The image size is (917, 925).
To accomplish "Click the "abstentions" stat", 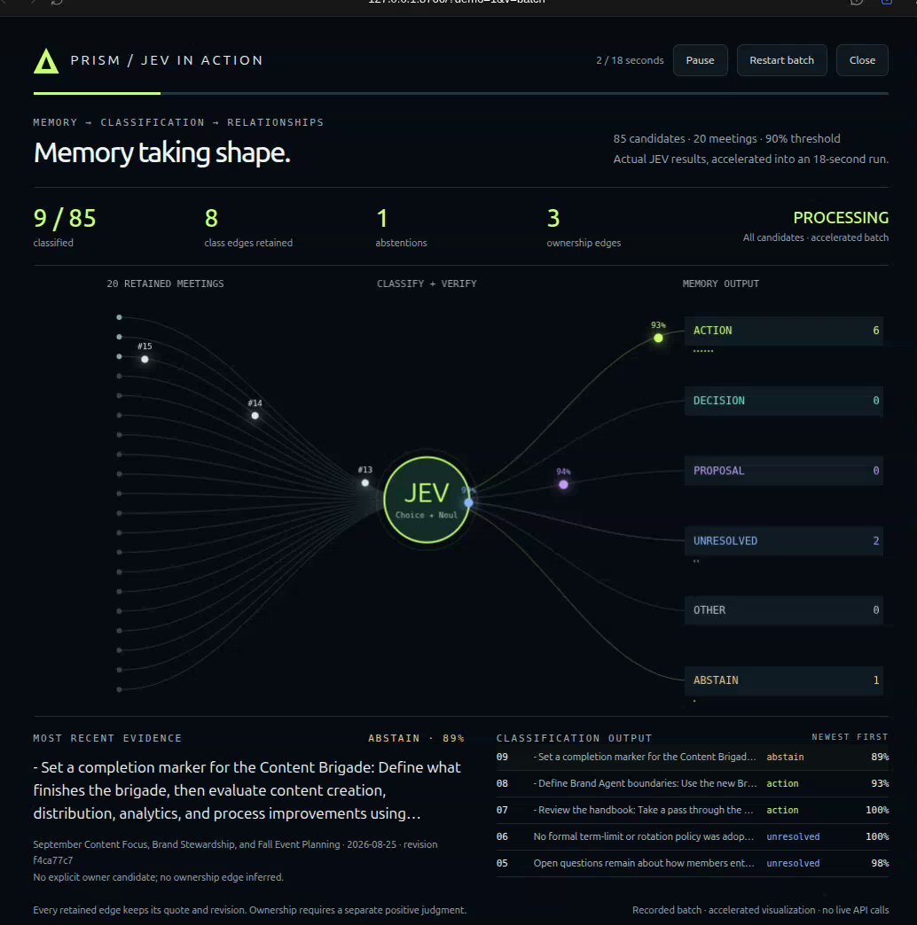I will coord(401,243).
